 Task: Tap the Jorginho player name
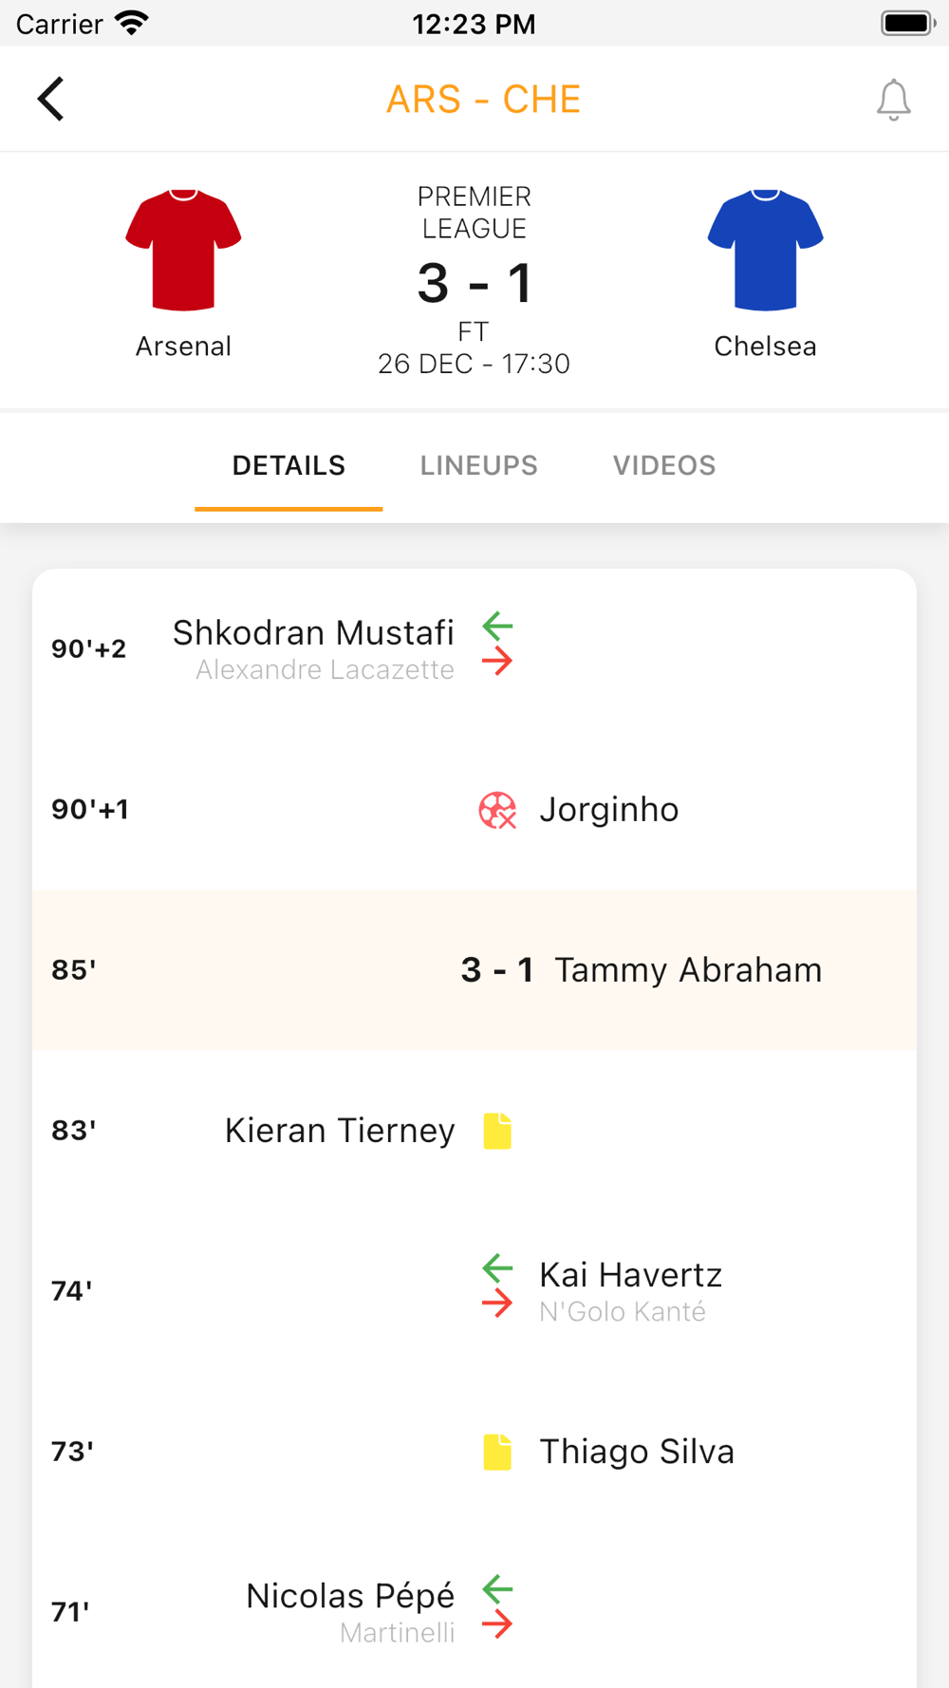click(609, 810)
